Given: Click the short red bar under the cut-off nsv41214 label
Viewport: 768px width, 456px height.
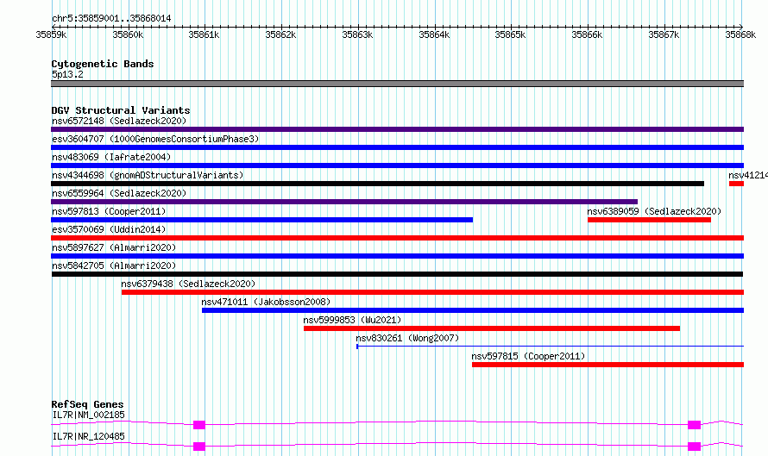Looking at the screenshot, I should (736, 184).
